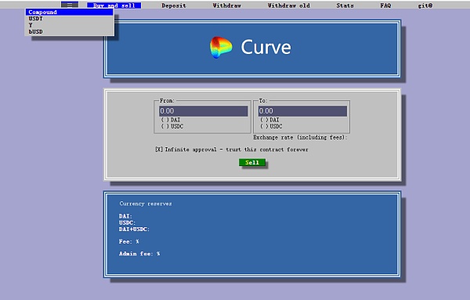Pick the Y pool entry

[69, 25]
